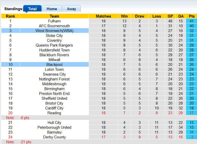Image resolution: width=197 pixels, height=144 pixels.
Task: Click Nottingham Forest team name
Action: pyautogui.click(x=54, y=79)
